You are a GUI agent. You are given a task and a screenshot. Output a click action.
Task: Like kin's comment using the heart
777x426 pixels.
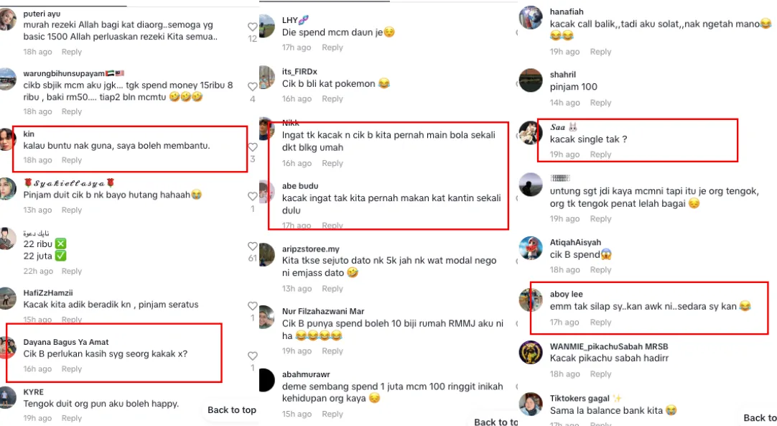point(253,147)
